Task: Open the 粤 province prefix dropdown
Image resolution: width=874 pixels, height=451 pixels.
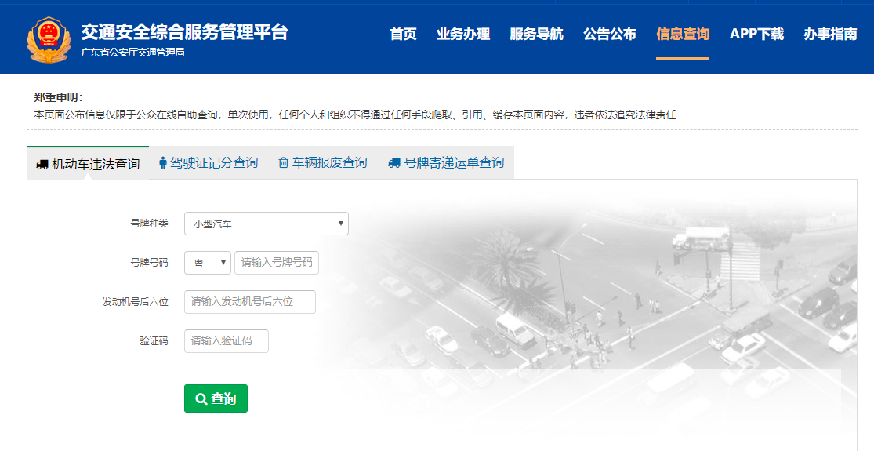Action: (208, 263)
